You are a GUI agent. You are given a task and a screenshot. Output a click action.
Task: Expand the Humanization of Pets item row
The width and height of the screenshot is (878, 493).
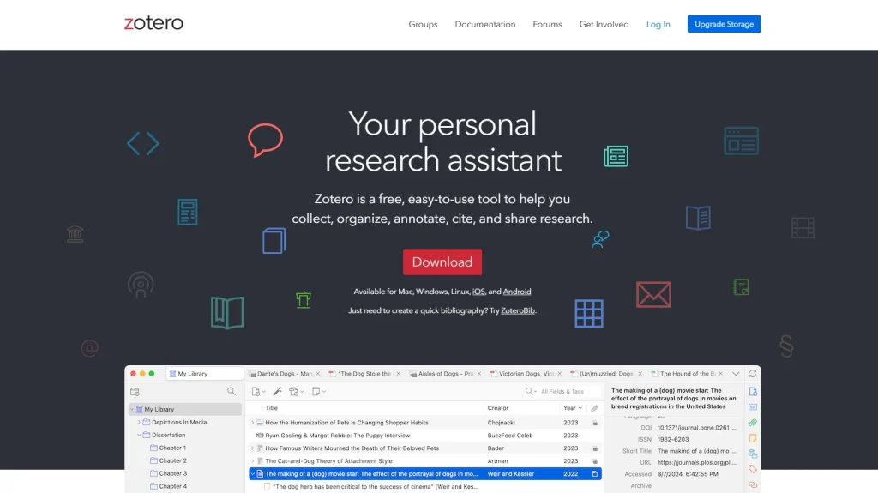(x=253, y=423)
